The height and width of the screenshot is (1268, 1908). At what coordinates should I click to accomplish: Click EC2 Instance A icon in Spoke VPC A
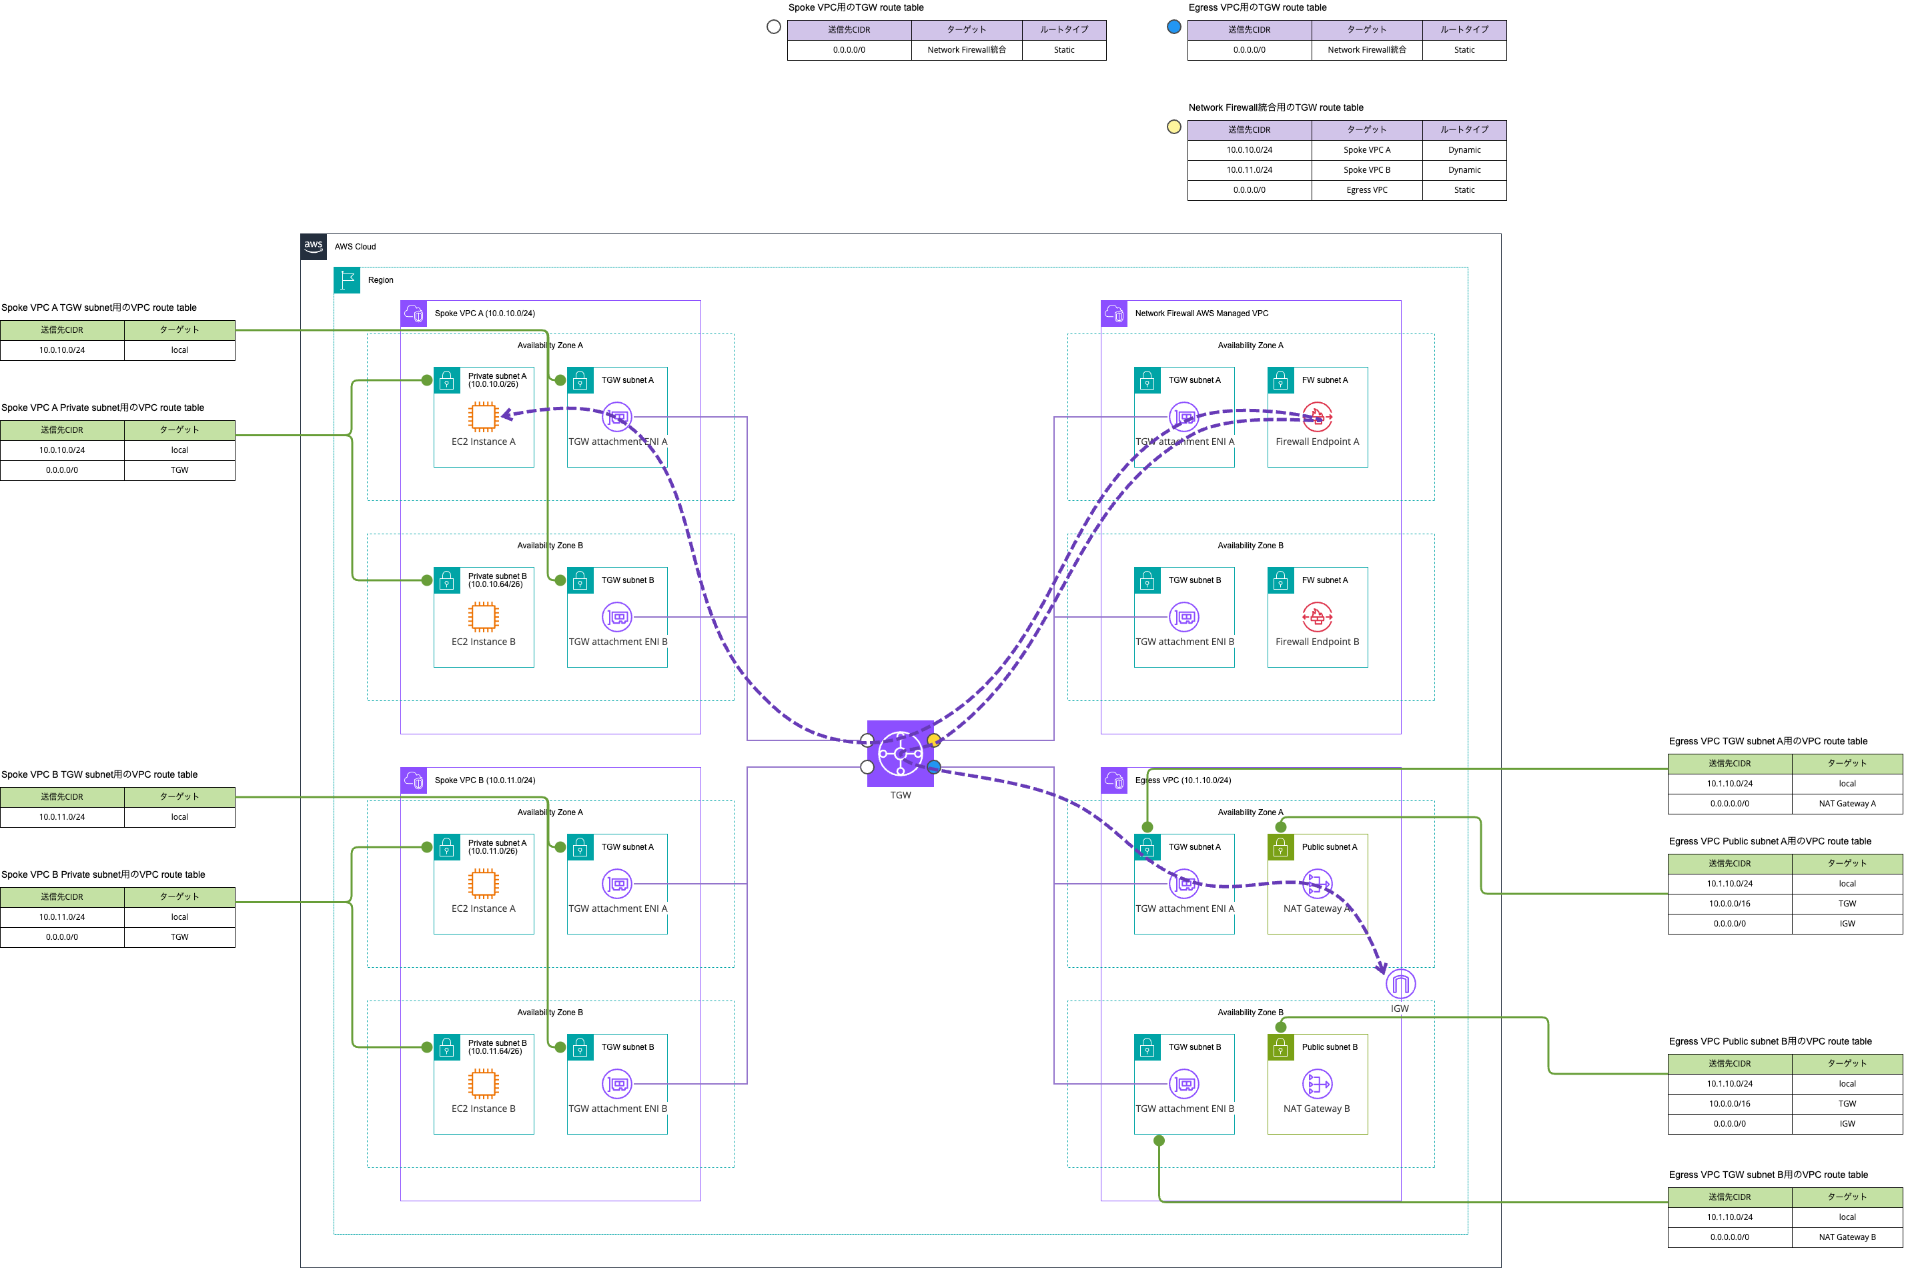(x=484, y=416)
